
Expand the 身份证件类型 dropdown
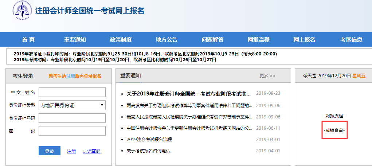click(x=72, y=106)
